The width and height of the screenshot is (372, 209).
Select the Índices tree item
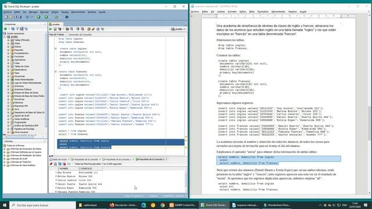[x=17, y=47]
